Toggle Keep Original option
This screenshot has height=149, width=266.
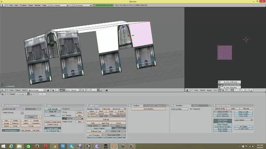pyautogui.click(x=99, y=128)
